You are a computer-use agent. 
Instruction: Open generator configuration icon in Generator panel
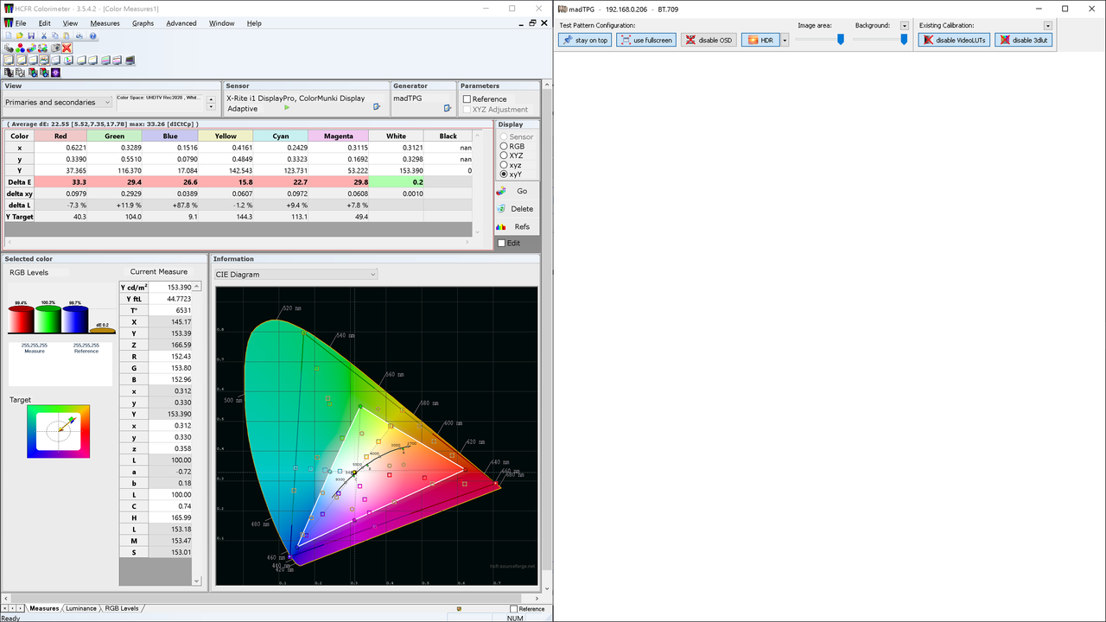click(448, 107)
